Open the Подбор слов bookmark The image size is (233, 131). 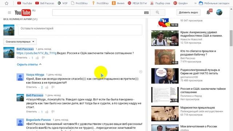(x=160, y=3)
